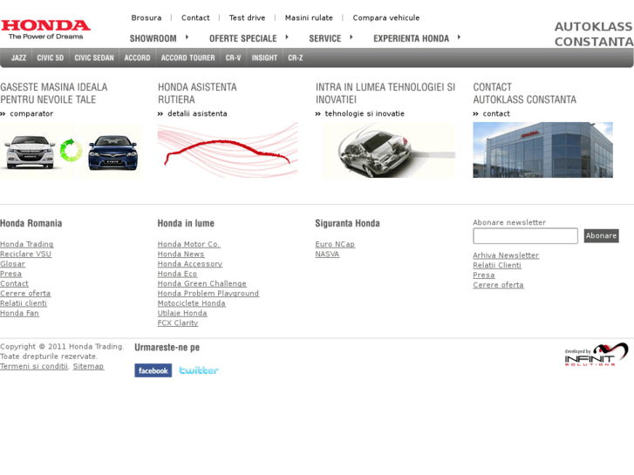634x475 pixels.
Task: Select the CIVIC SEDAN model tab
Action: pos(94,58)
